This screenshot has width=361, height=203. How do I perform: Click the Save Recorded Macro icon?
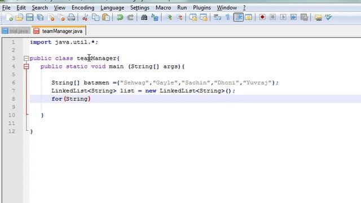[x=304, y=17]
